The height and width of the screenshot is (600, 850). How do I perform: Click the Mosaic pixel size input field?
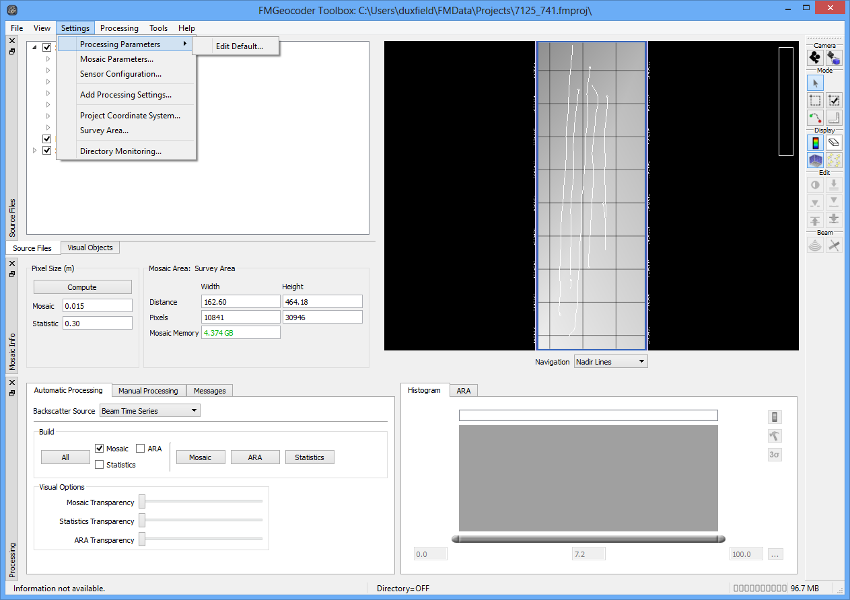98,306
